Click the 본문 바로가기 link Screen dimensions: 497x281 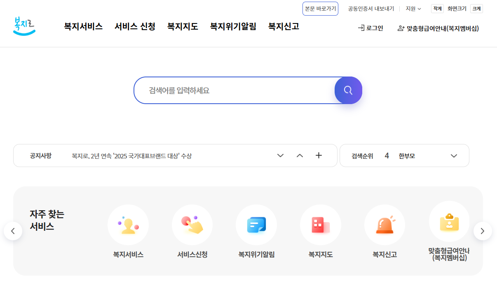(x=320, y=8)
